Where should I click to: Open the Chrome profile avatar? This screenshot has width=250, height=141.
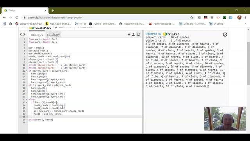[x=239, y=18]
